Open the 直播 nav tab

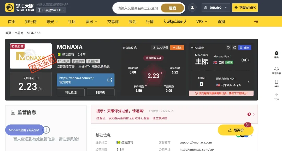(221, 22)
